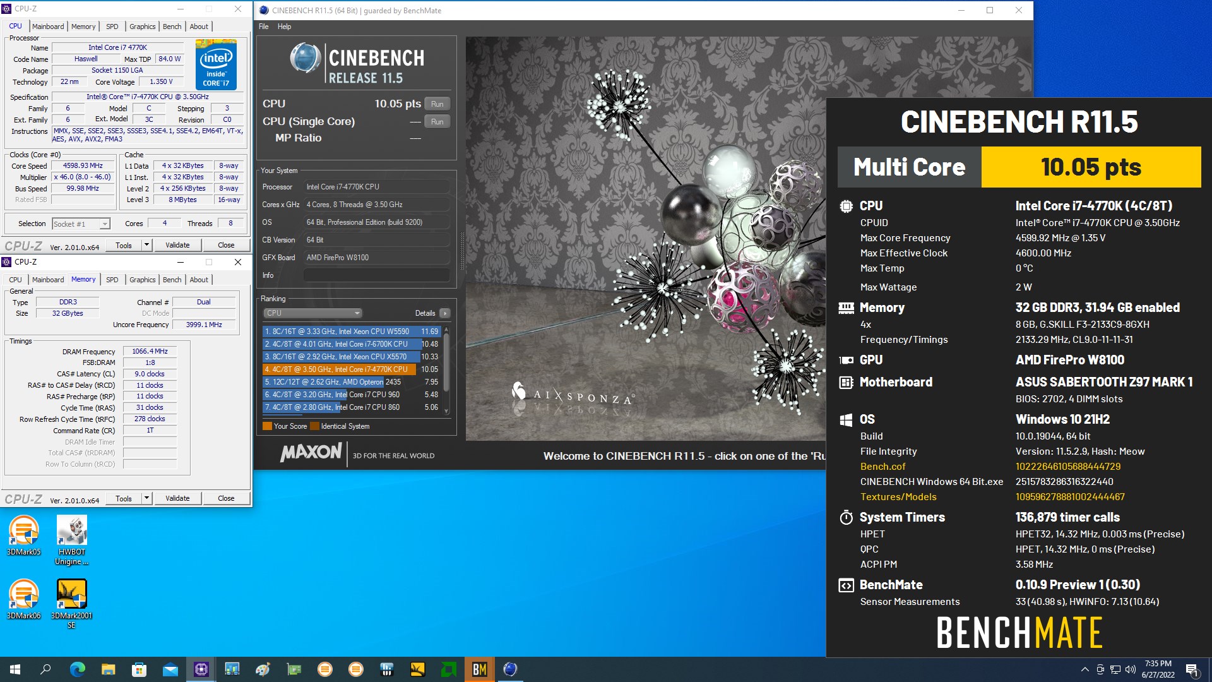Open Bench tab in lower CPU-Z
Screen dimensions: 1212x682
(172, 280)
